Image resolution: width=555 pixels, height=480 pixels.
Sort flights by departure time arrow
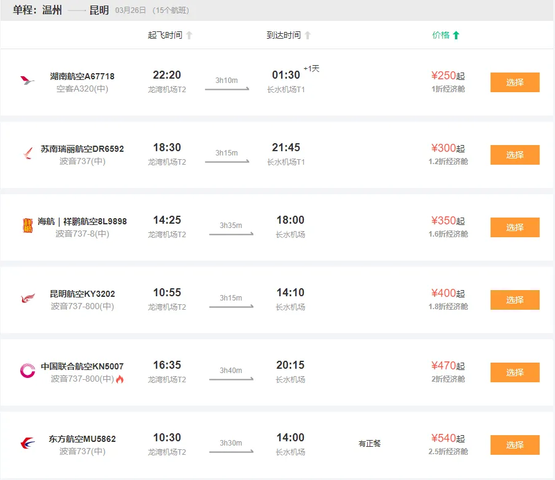pyautogui.click(x=189, y=36)
